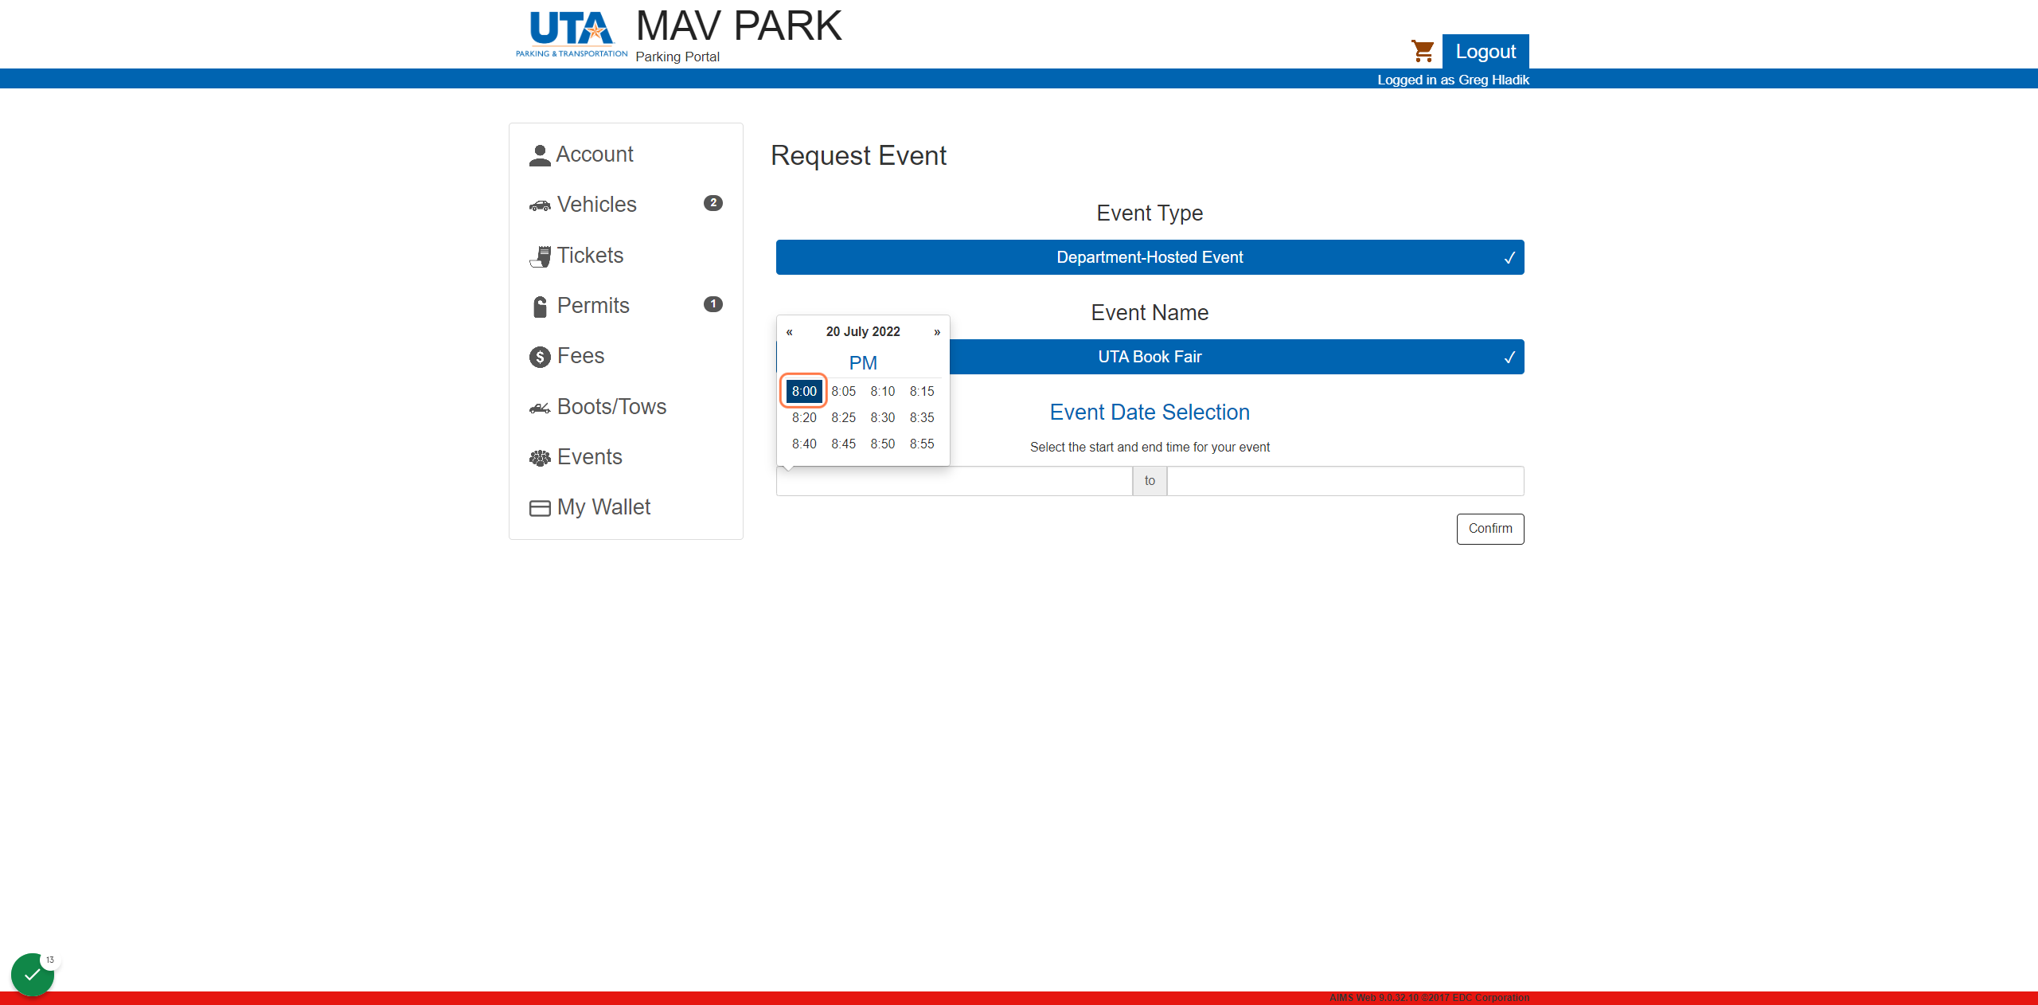Select 8:55 time slot
Image resolution: width=2038 pixels, height=1005 pixels.
click(922, 444)
